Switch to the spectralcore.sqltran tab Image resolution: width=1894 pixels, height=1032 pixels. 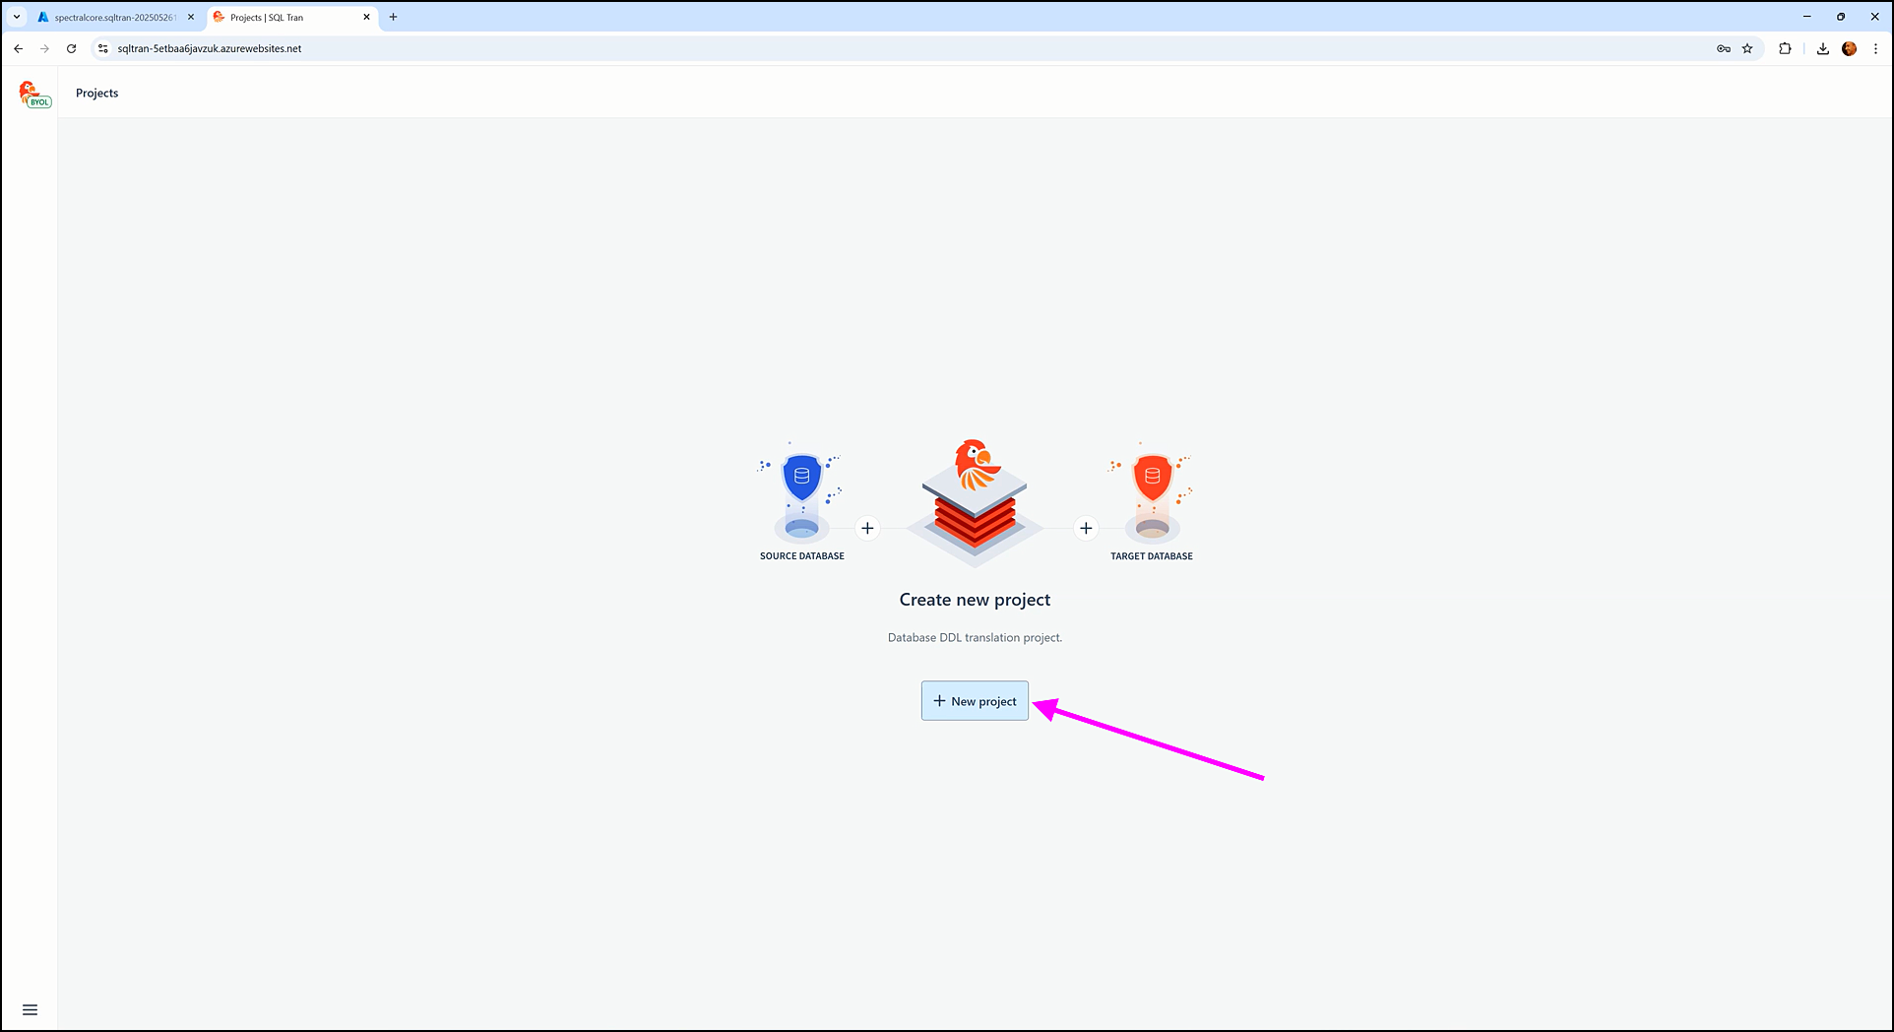(x=113, y=17)
